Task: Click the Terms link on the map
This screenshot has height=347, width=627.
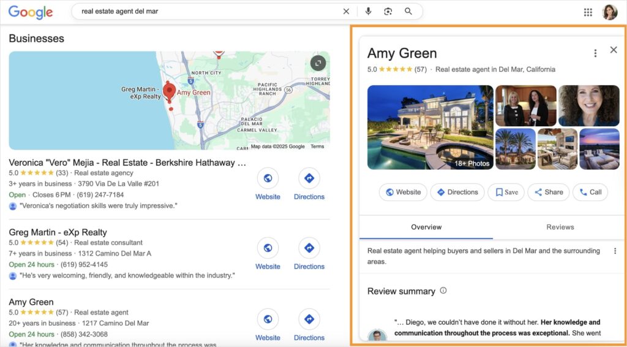Action: pos(317,147)
